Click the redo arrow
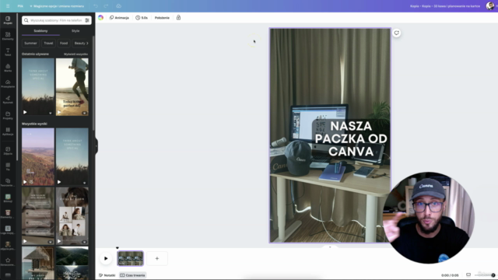This screenshot has width=498, height=280. pos(106,6)
